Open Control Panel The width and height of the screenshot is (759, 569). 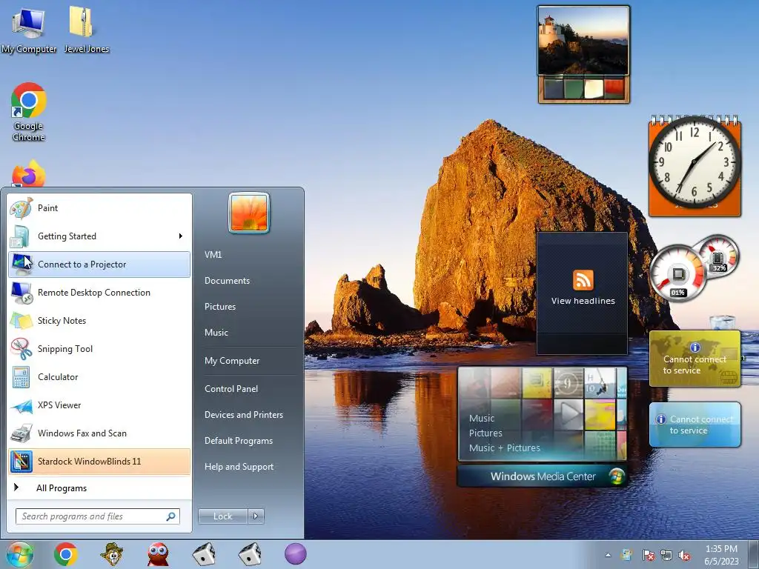click(231, 388)
